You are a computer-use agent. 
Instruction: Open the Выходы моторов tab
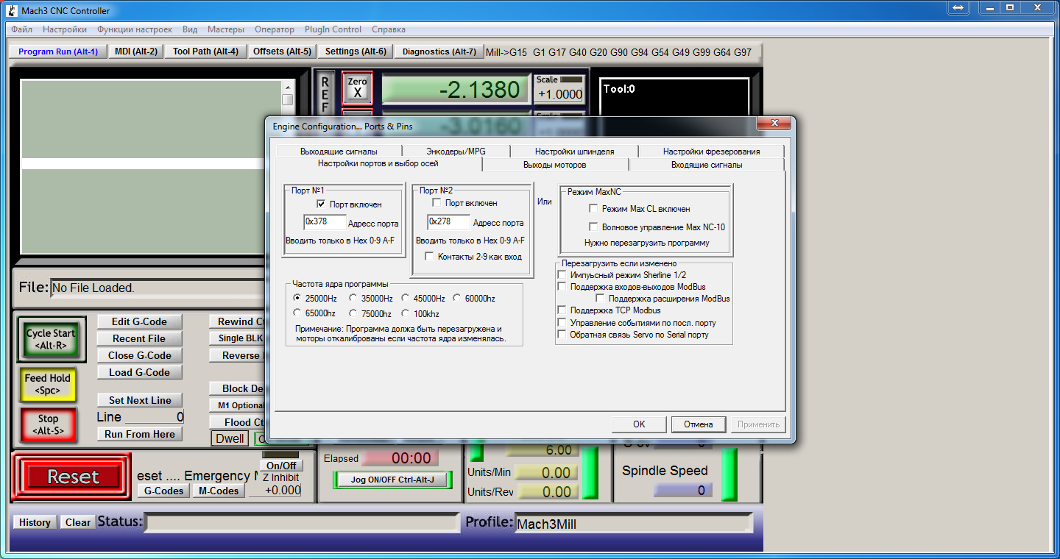(555, 165)
